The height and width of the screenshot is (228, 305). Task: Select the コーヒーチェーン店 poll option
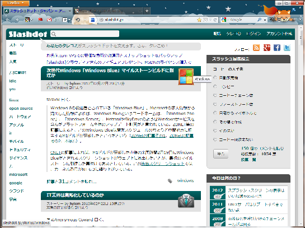click(215, 95)
